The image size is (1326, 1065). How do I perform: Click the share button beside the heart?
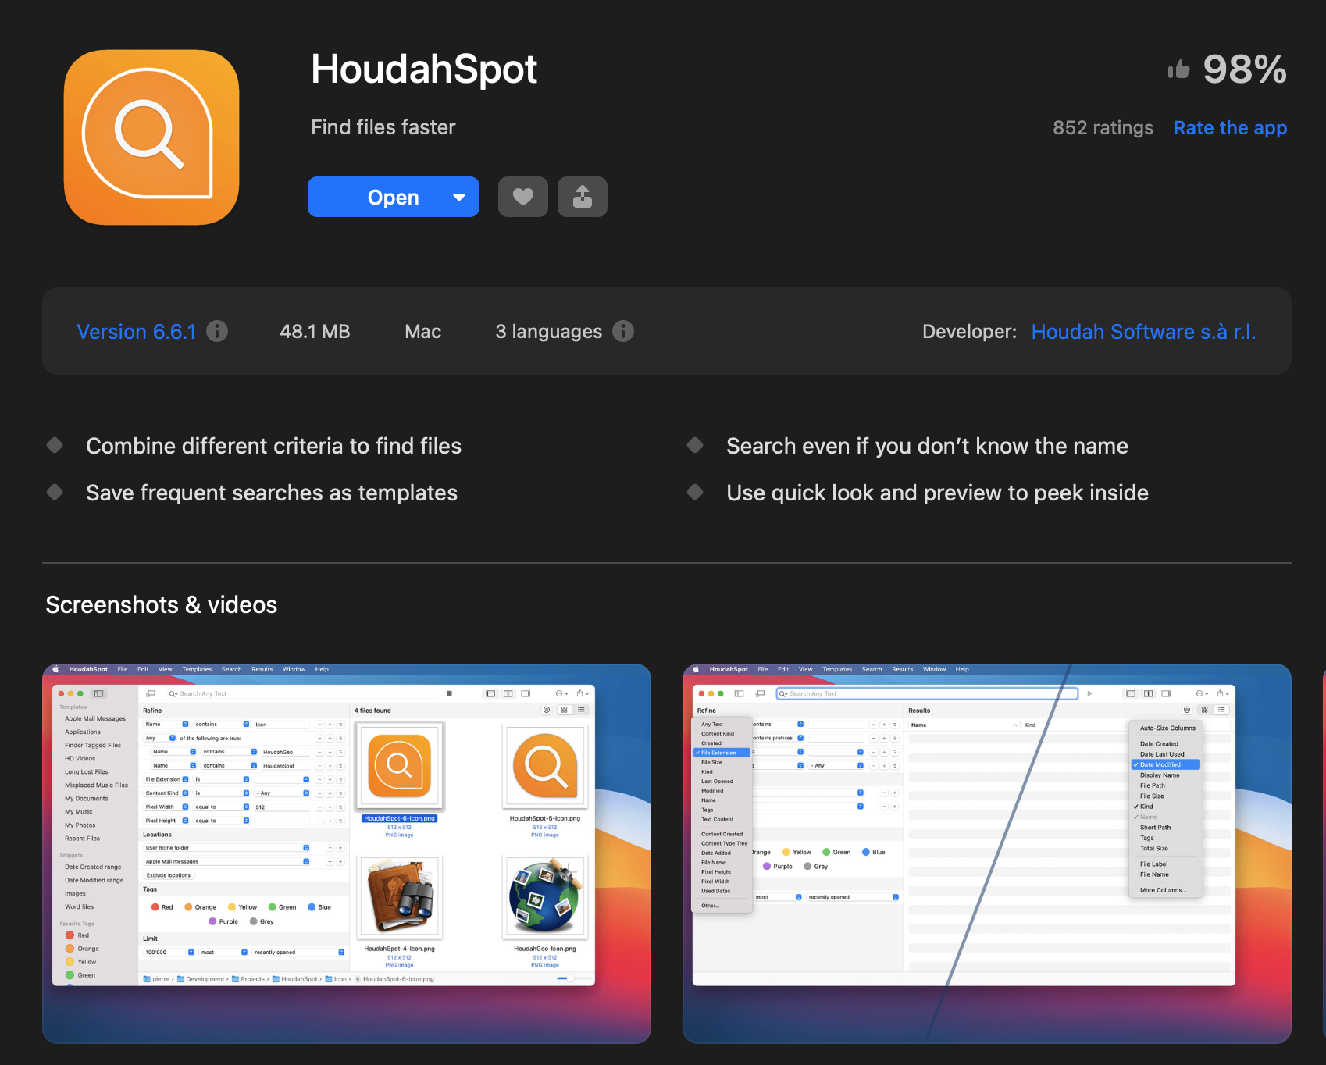click(x=583, y=197)
